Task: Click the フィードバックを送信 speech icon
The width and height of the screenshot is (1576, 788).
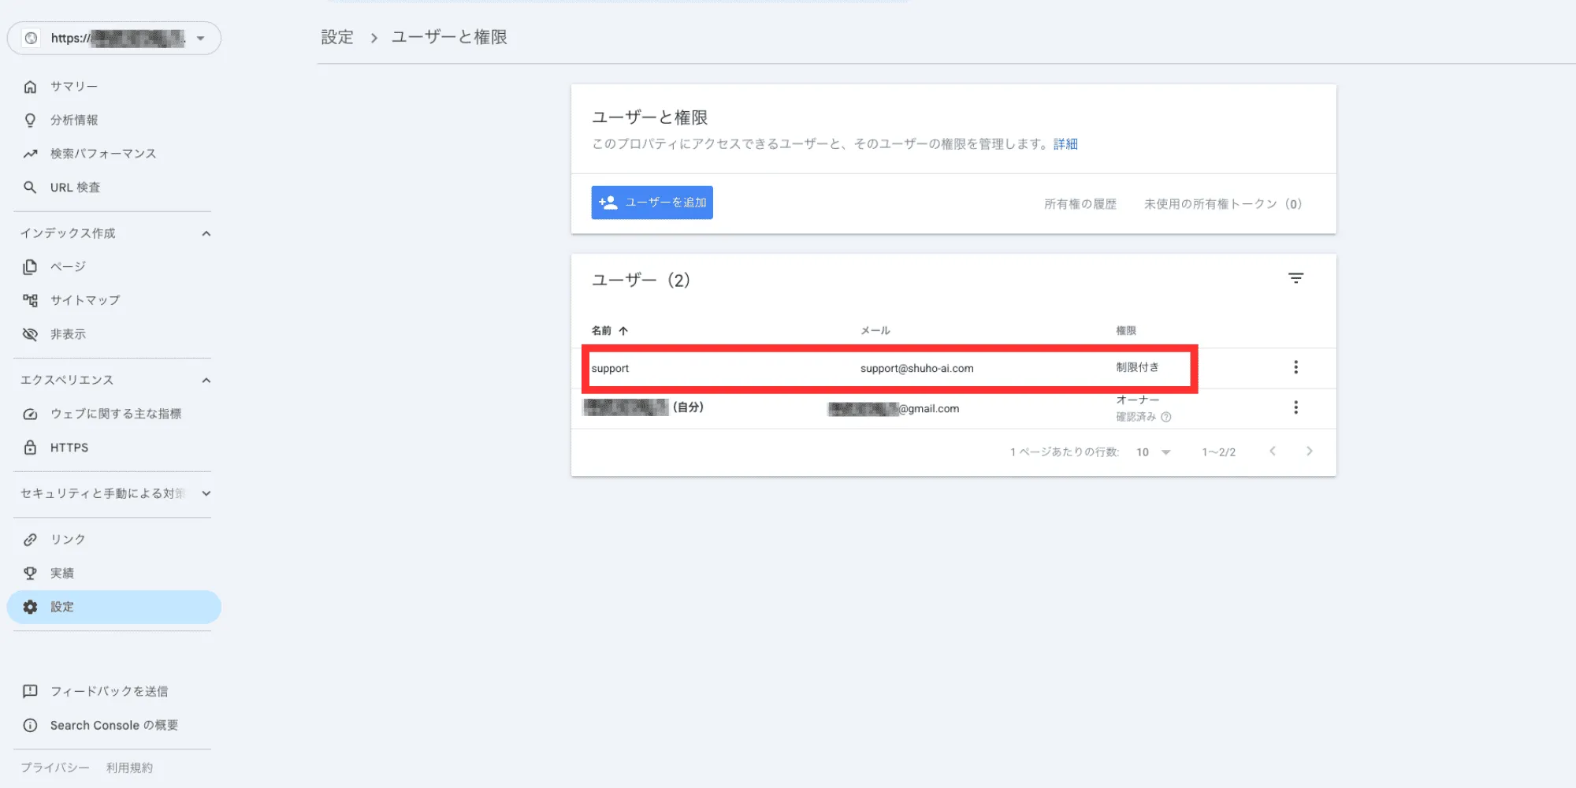Action: pyautogui.click(x=30, y=691)
